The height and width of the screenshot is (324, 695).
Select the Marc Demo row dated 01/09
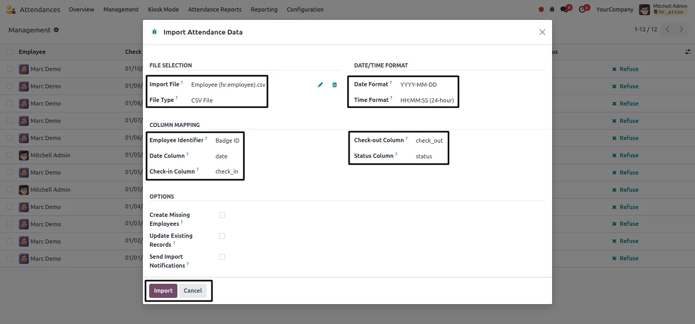[x=10, y=86]
